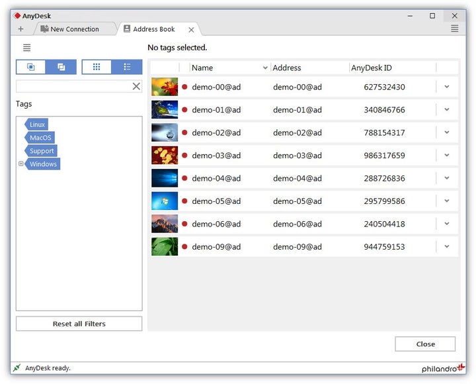Click AnyDesk ID 944759153
Screen dimensions: 476x384
384,246
